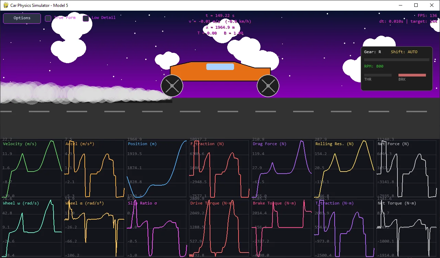Click the red brake BRK bar
The height and width of the screenshot is (258, 440).
tap(412, 75)
